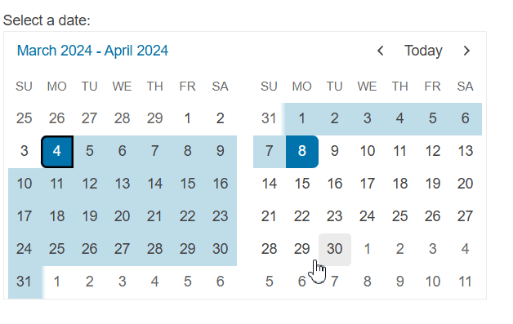Select April 1 in the right calendar
Viewport: 513px width, 324px height.
tap(302, 119)
